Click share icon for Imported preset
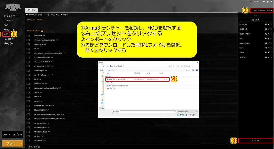Screen dimensions: 274x149 point(266,43)
